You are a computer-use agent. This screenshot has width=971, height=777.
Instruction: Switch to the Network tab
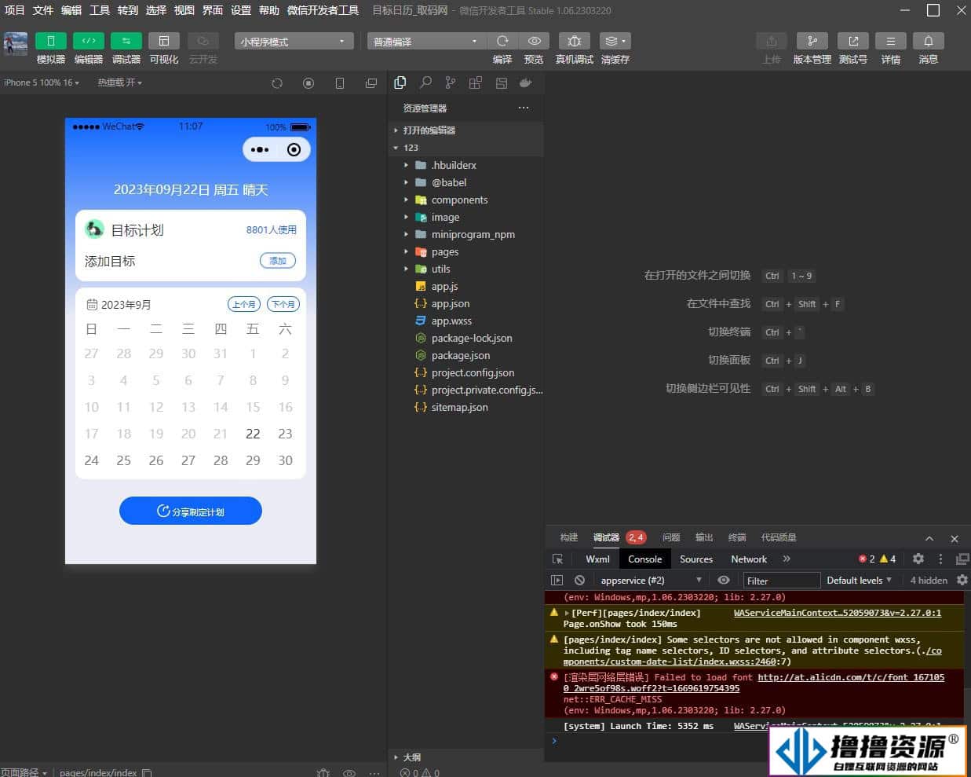[x=749, y=559]
